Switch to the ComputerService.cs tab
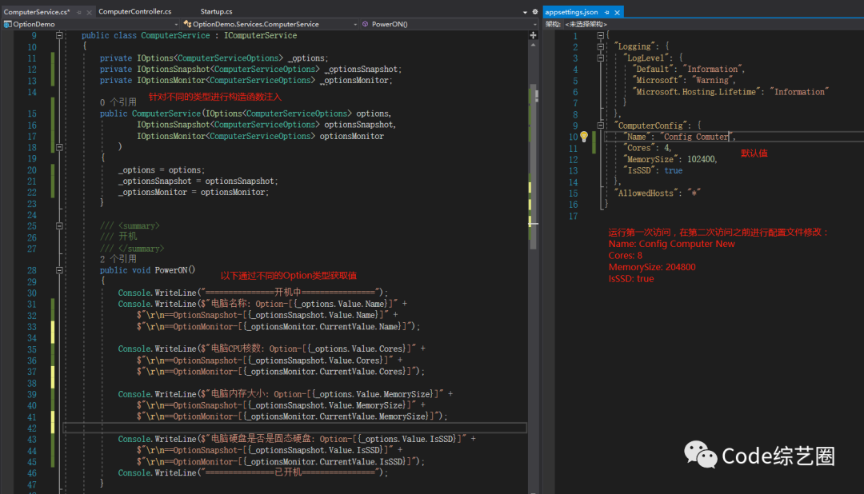The height and width of the screenshot is (494, 864). (x=36, y=11)
